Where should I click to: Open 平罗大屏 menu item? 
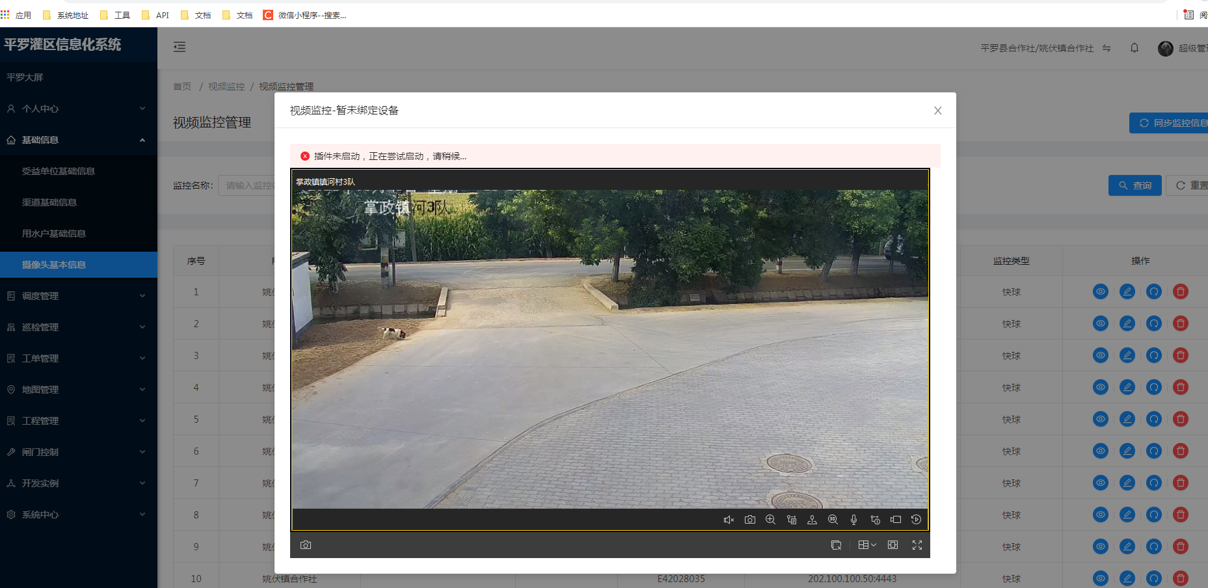pyautogui.click(x=79, y=77)
